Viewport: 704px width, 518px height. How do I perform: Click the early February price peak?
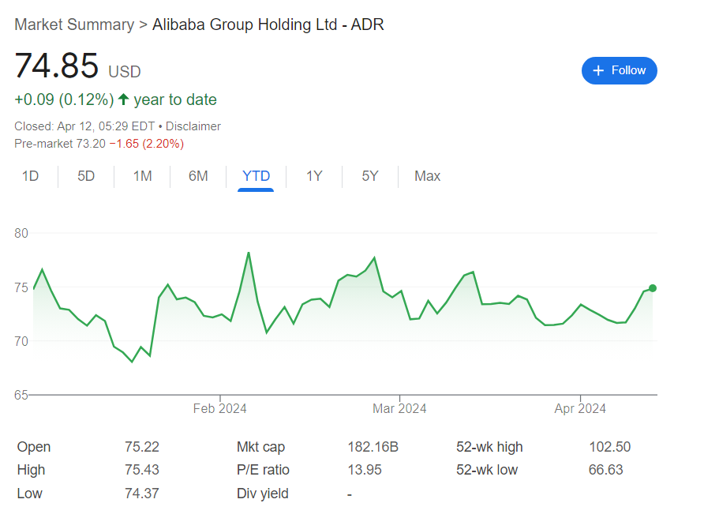tap(249, 253)
